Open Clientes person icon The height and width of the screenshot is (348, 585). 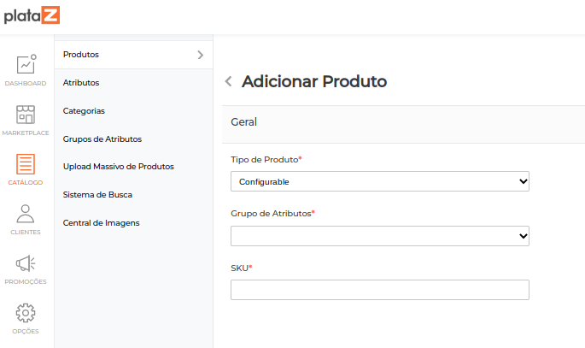click(26, 214)
